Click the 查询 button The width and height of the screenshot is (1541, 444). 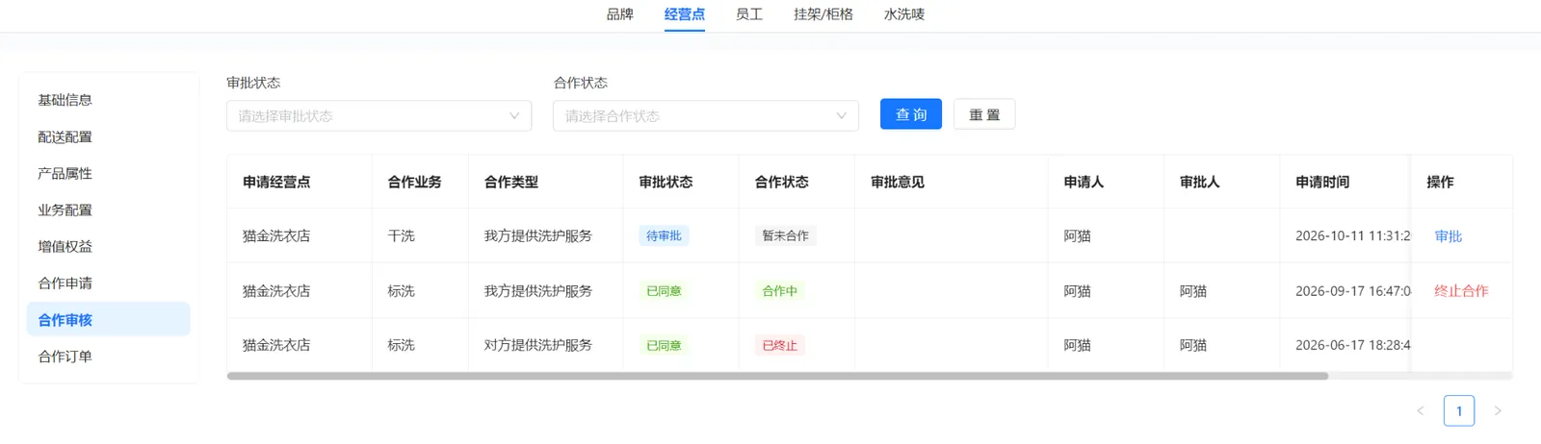[x=911, y=114]
